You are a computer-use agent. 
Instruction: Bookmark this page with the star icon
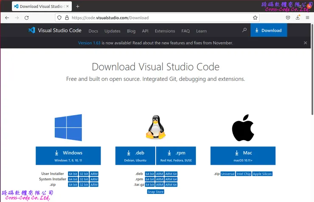[255, 18]
